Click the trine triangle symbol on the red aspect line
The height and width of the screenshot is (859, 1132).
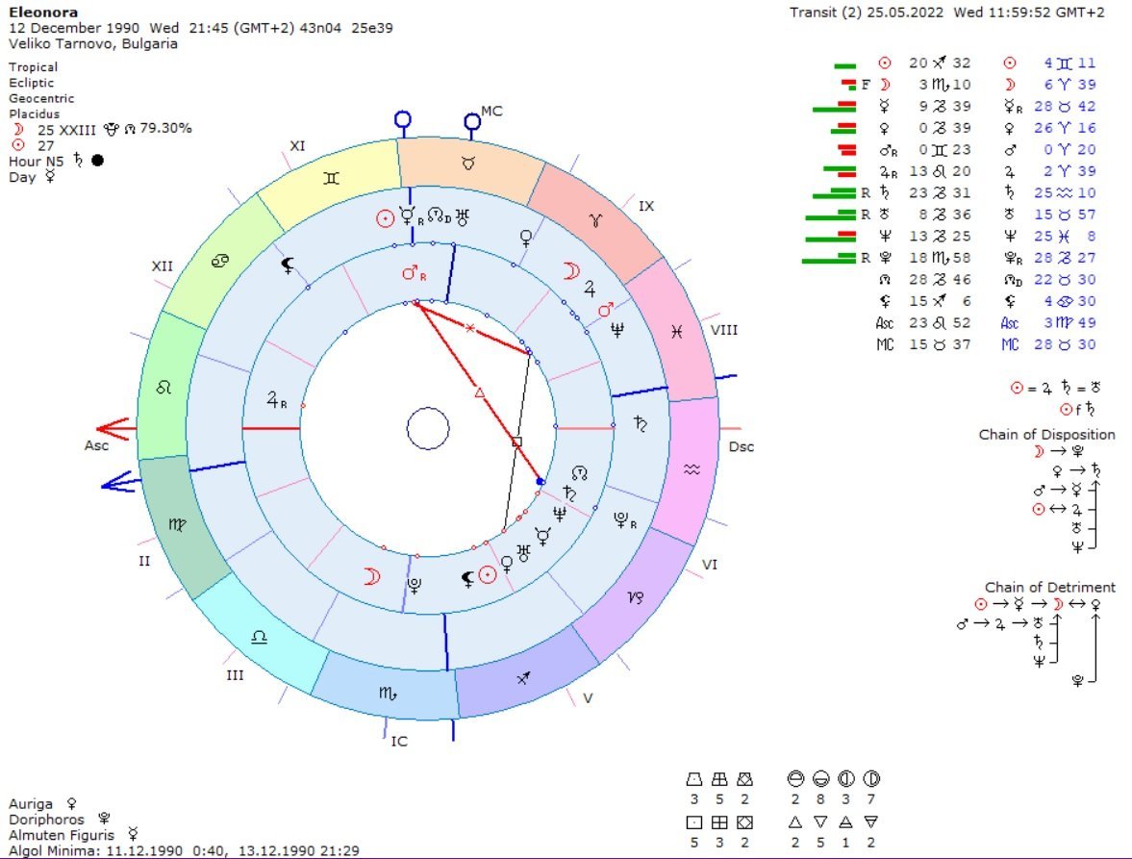[479, 392]
